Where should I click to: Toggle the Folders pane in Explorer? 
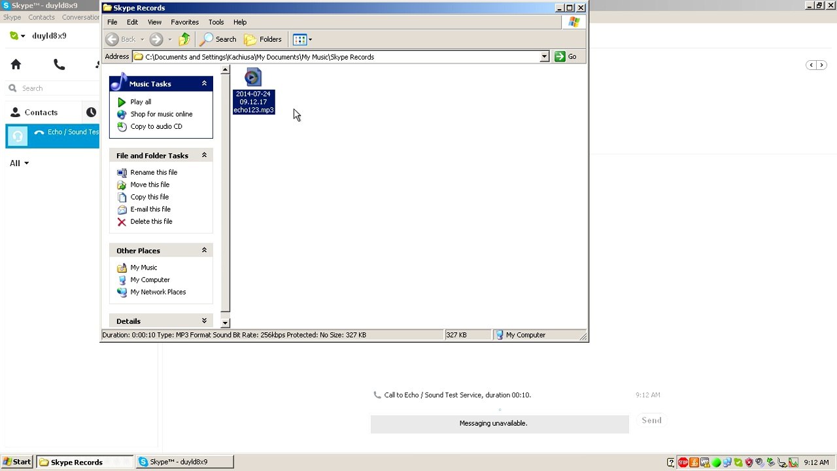point(263,39)
